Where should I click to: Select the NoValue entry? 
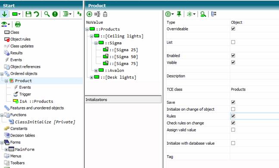click(x=94, y=22)
